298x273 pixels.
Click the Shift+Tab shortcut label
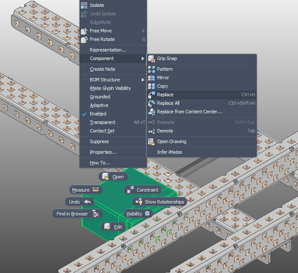tap(245, 122)
